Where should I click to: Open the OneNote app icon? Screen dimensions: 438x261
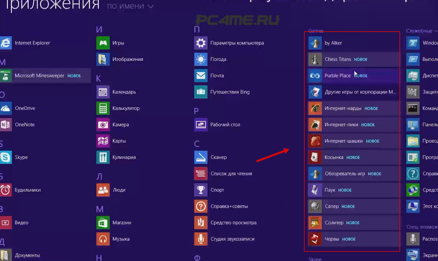pyautogui.click(x=6, y=125)
